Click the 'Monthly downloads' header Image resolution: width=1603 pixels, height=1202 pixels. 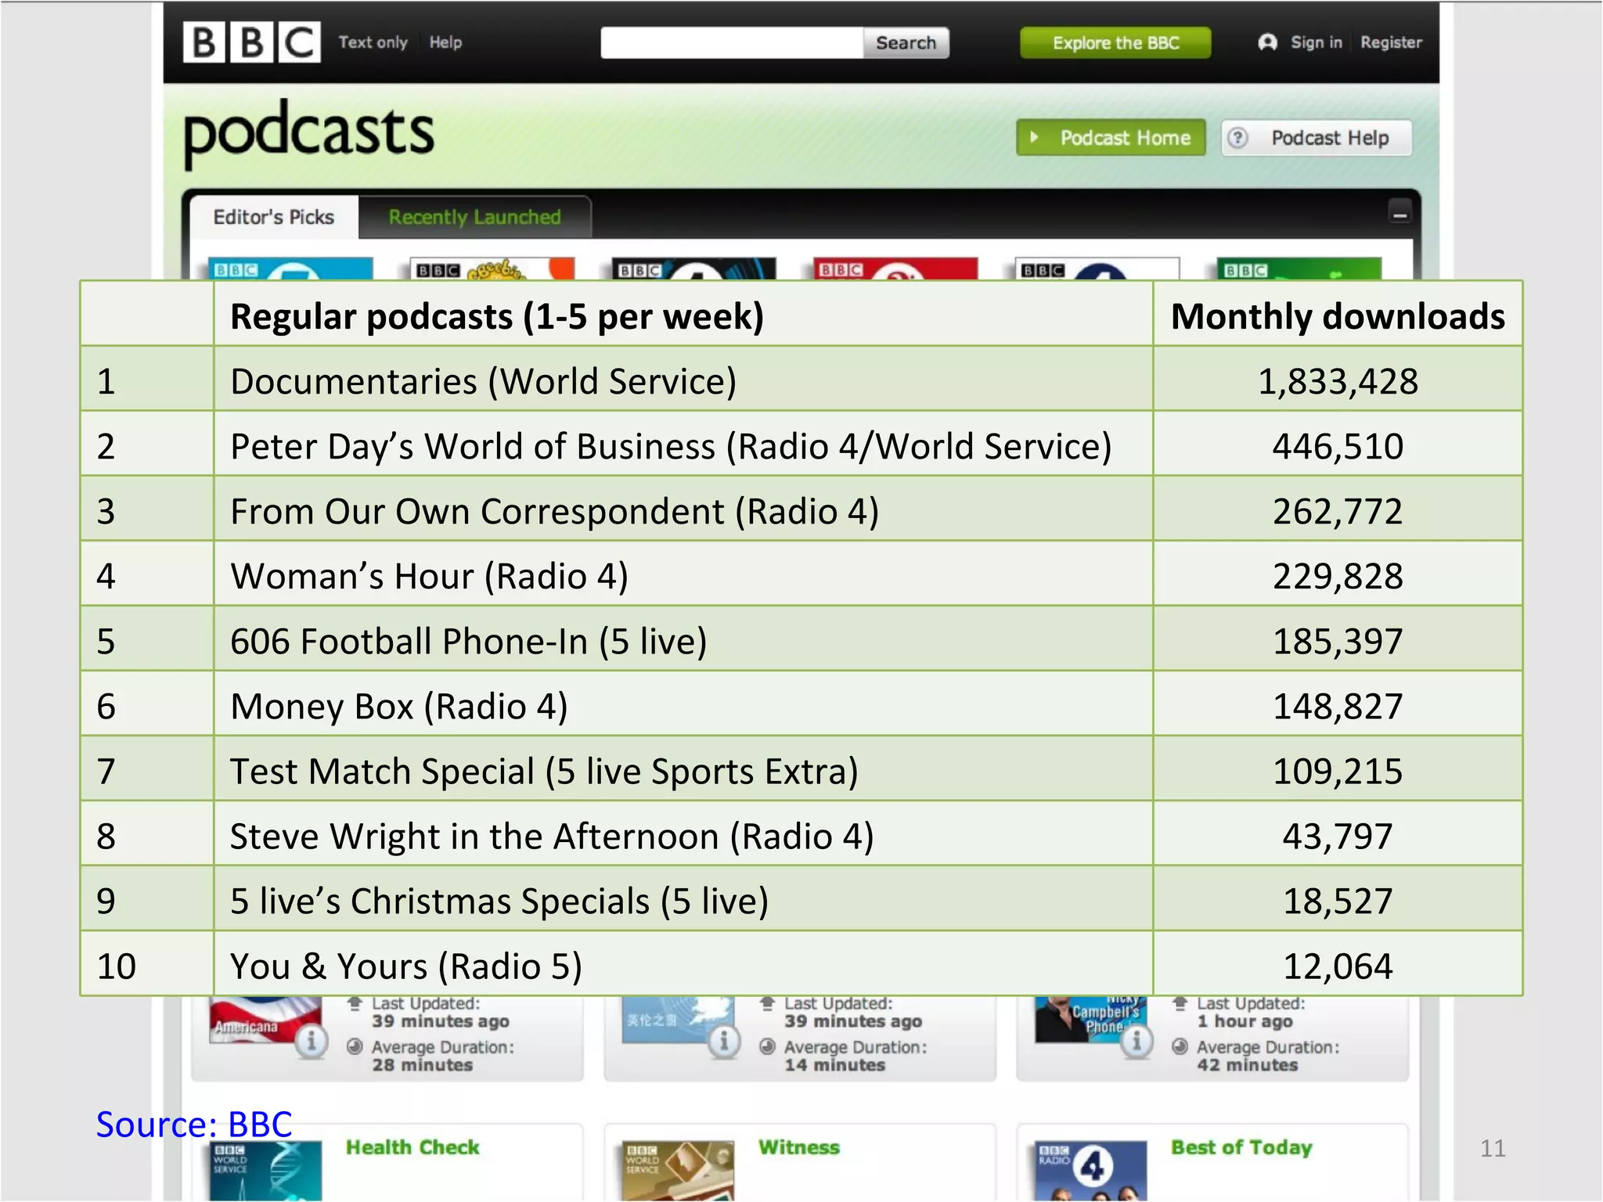click(x=1338, y=316)
